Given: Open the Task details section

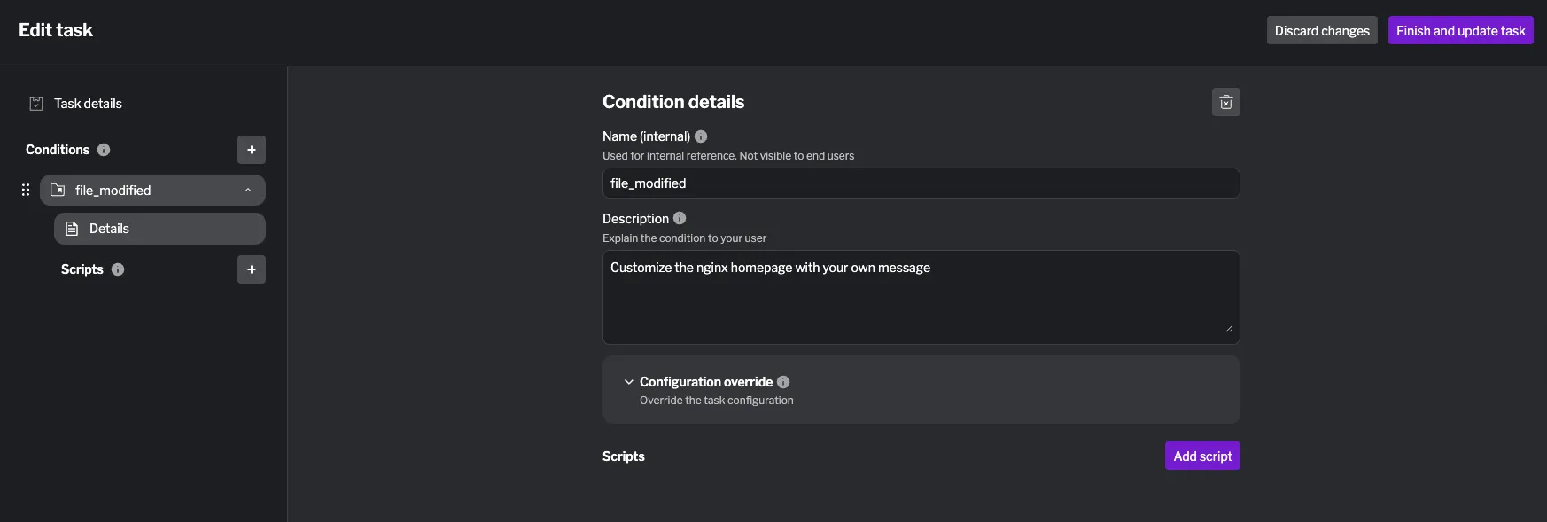Looking at the screenshot, I should [88, 103].
